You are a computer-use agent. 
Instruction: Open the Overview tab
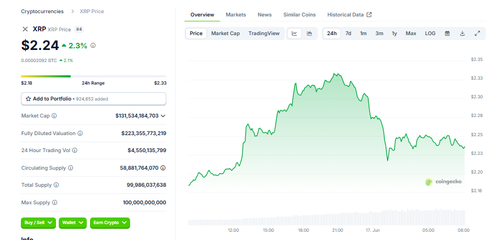tap(202, 15)
